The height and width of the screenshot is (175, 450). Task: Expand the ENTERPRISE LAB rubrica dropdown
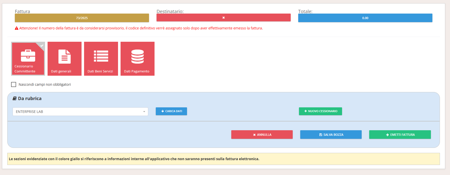[x=80, y=112]
